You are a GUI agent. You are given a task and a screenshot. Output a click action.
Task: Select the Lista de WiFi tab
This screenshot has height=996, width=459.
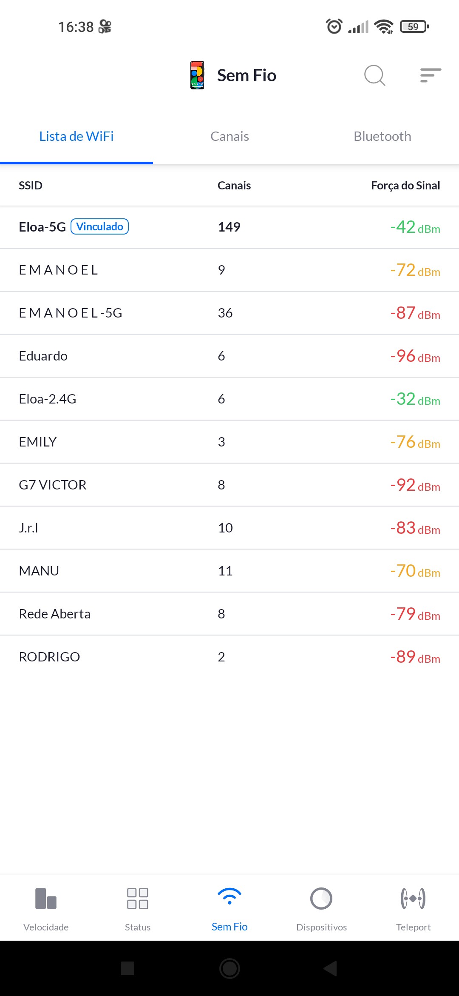pos(76,137)
